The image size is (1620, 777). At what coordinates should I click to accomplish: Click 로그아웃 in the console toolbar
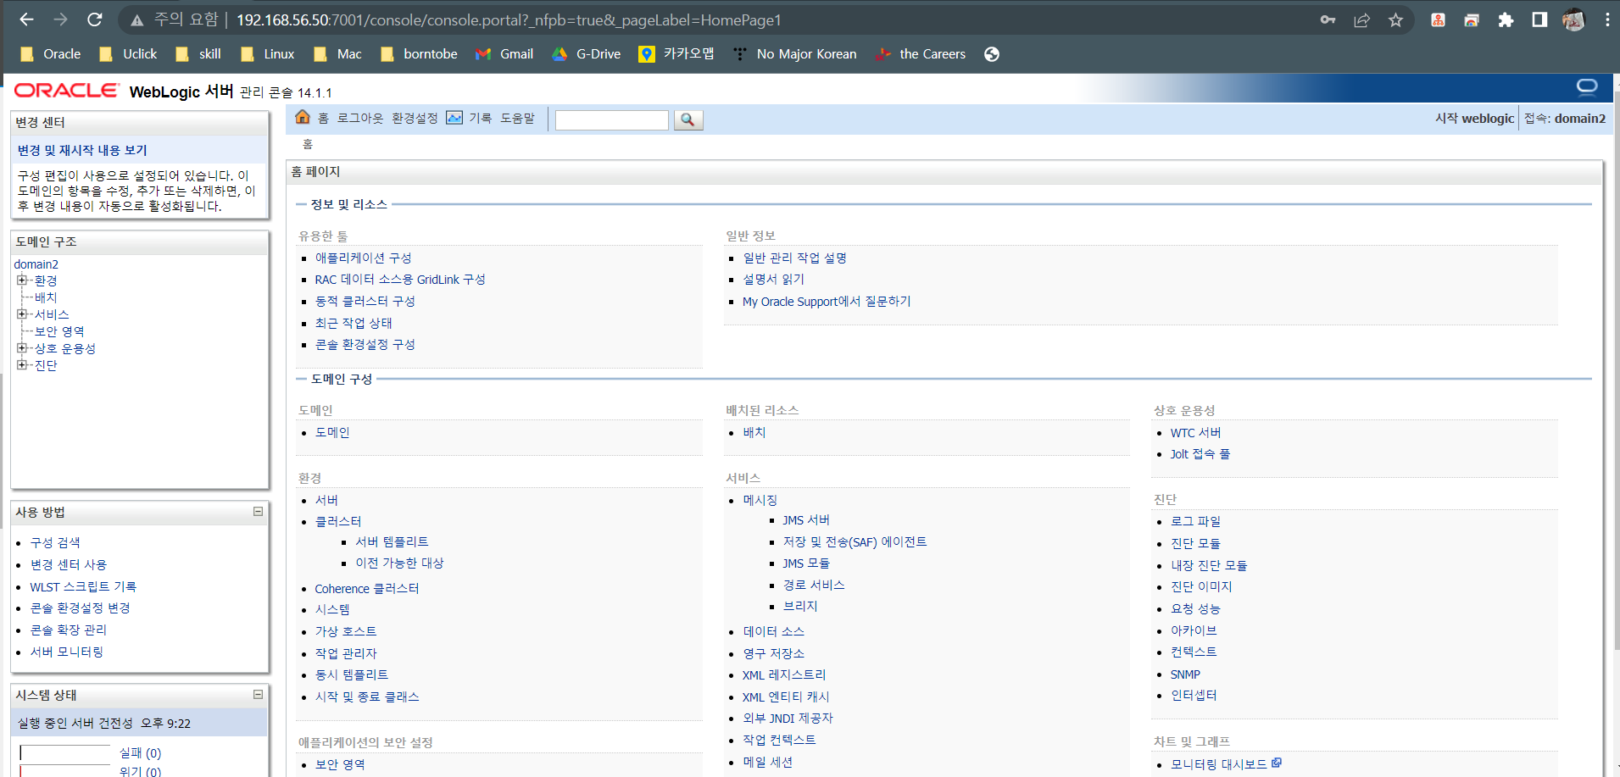point(360,118)
